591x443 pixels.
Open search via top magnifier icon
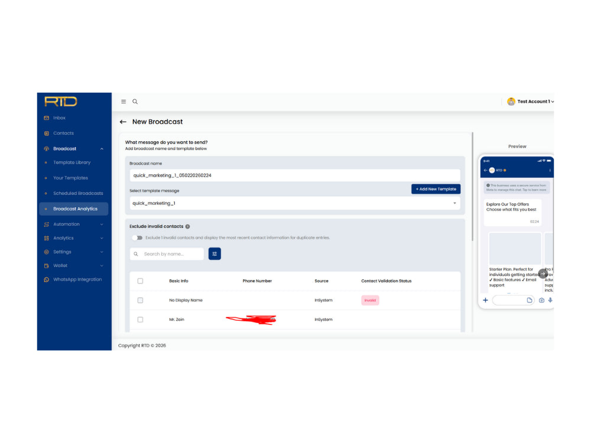click(x=135, y=102)
